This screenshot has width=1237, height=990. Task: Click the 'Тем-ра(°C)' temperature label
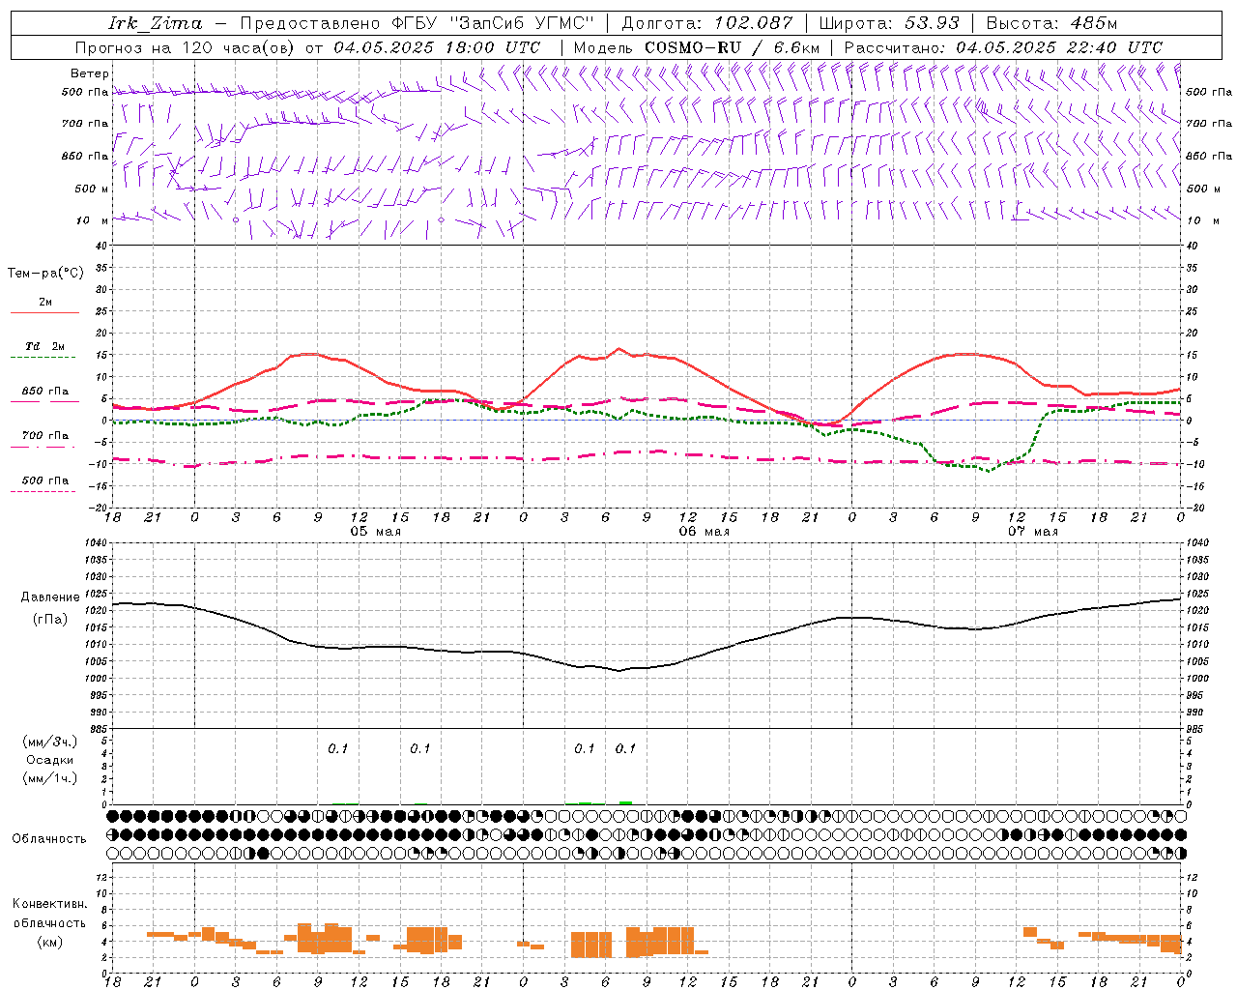pyautogui.click(x=45, y=274)
